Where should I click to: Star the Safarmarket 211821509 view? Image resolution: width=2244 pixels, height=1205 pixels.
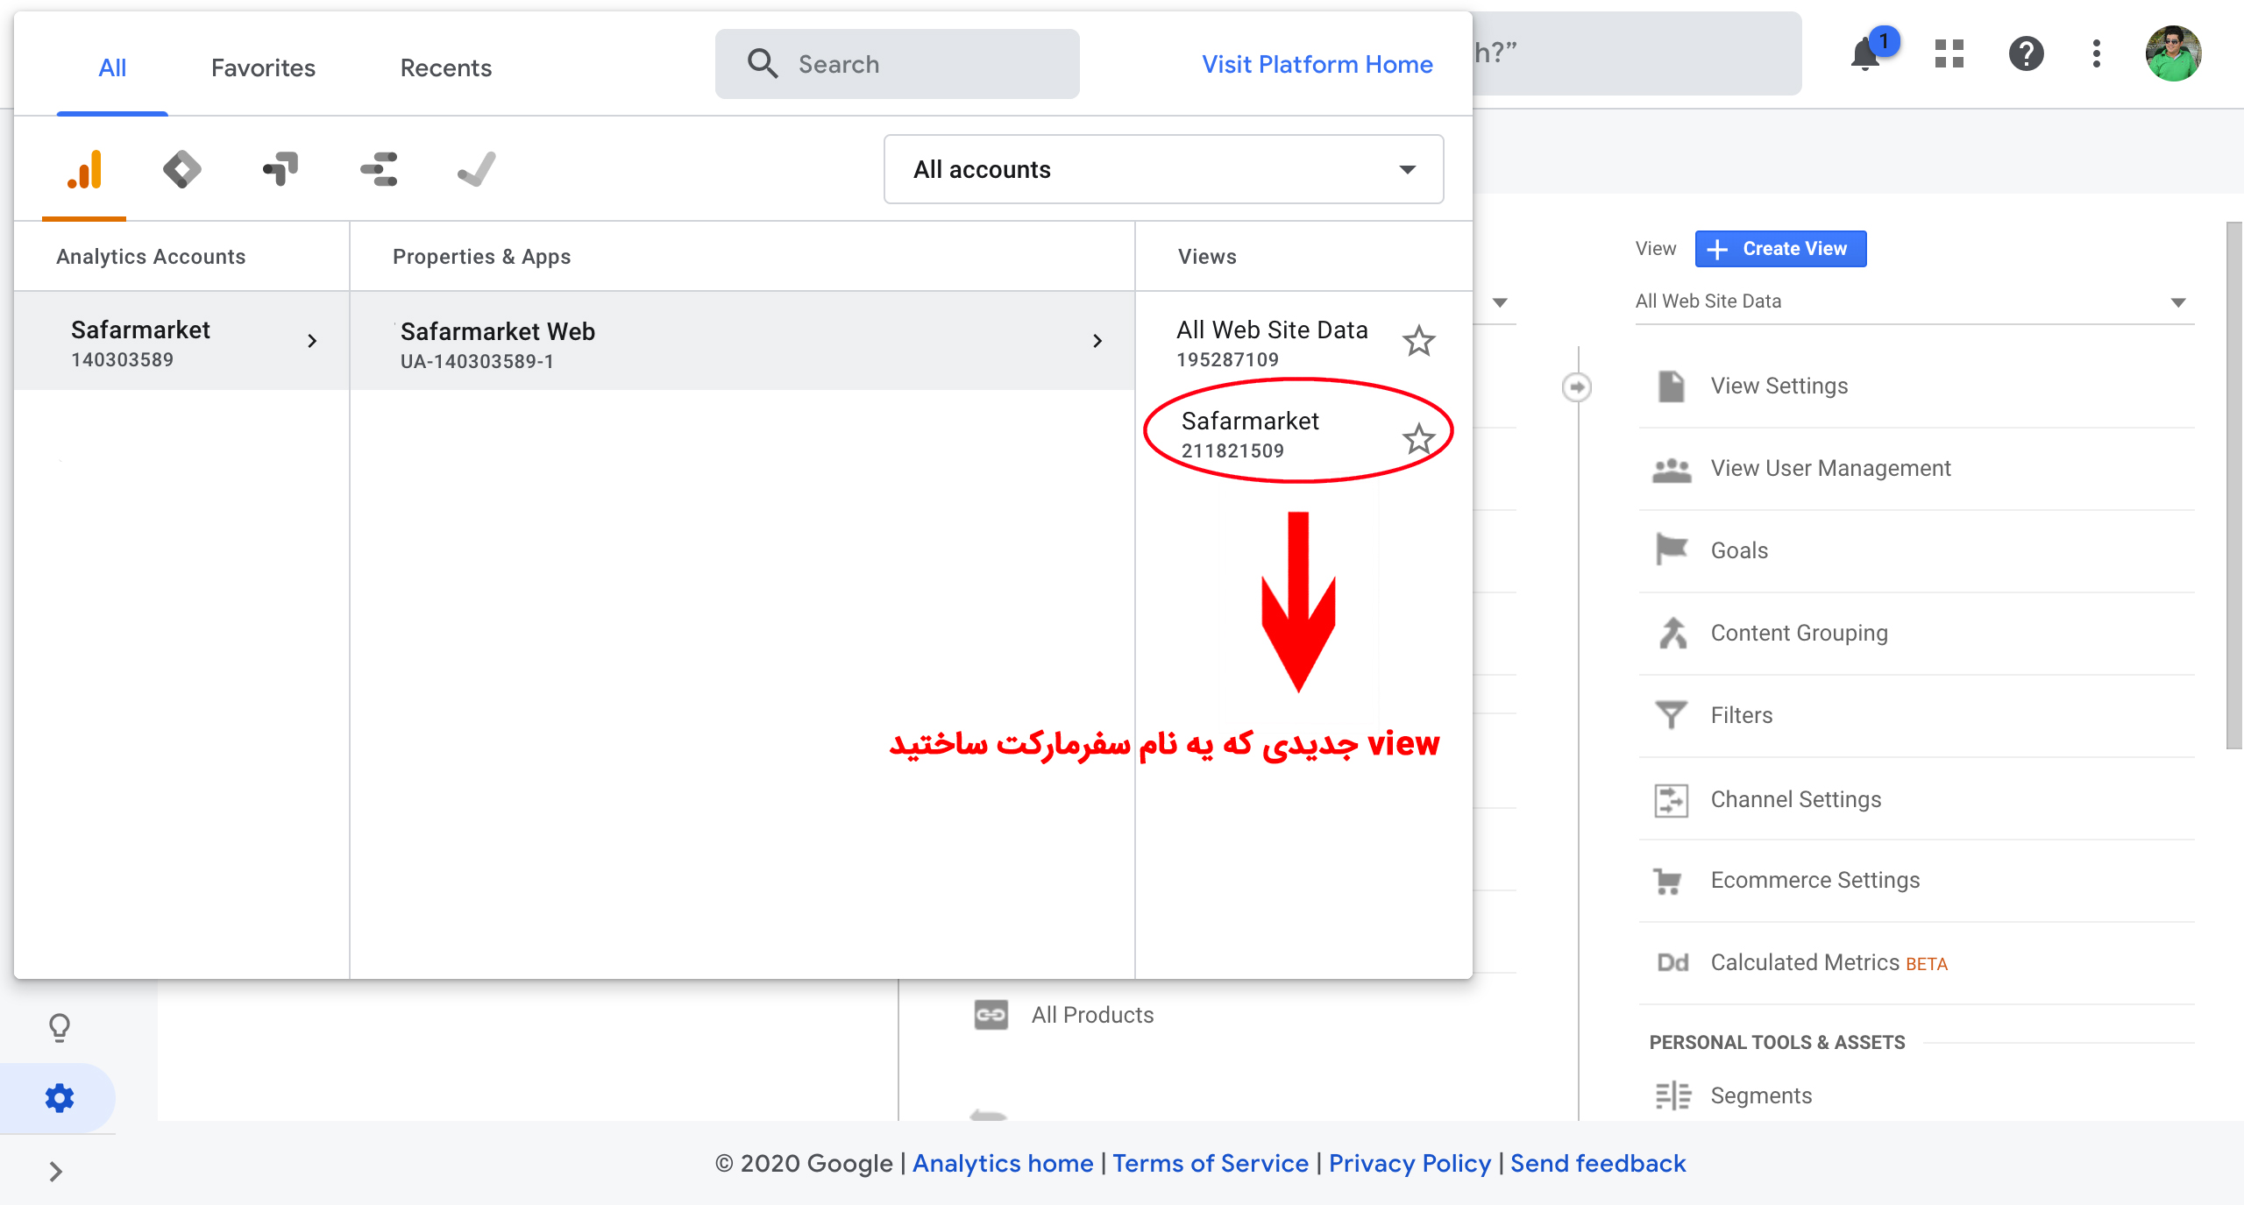tap(1418, 438)
